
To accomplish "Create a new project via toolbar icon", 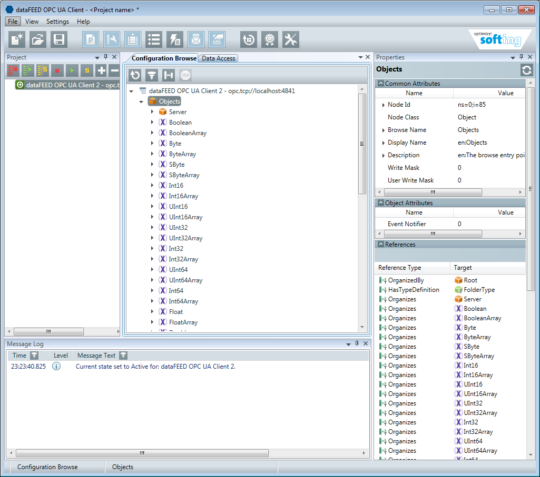I will coord(17,39).
